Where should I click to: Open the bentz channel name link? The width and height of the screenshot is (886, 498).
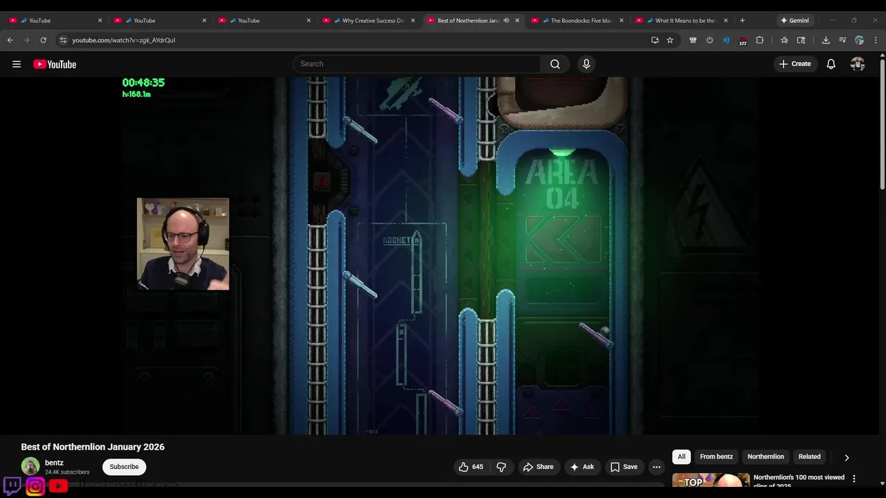54,463
